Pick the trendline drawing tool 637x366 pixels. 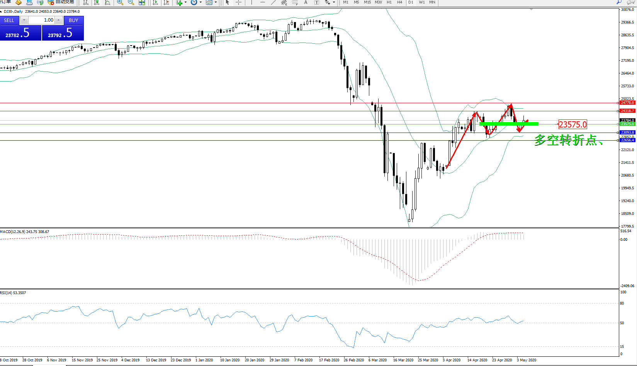pyautogui.click(x=273, y=2)
